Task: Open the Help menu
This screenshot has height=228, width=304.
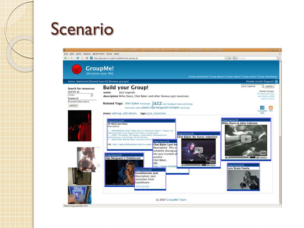Action: pyautogui.click(x=116, y=54)
